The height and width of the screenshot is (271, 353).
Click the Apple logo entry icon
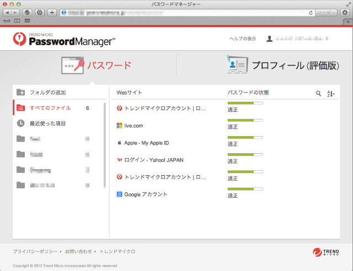tap(119, 143)
